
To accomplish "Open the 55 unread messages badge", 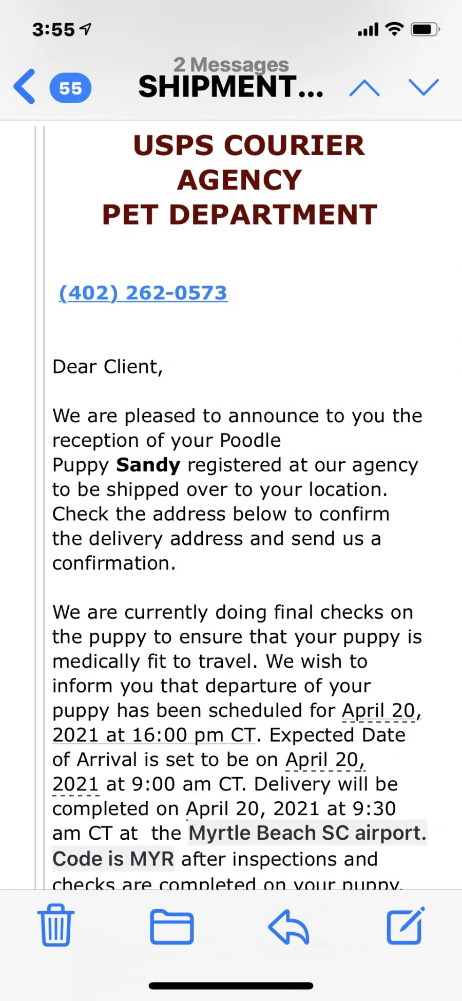I will coord(70,88).
